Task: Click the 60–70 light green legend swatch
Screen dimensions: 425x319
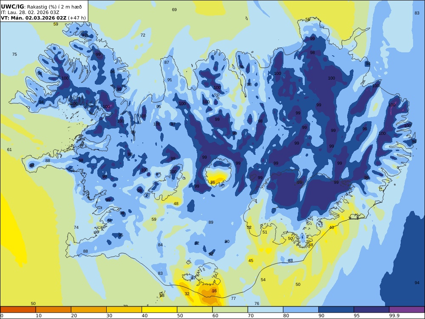Action: tap(230, 310)
